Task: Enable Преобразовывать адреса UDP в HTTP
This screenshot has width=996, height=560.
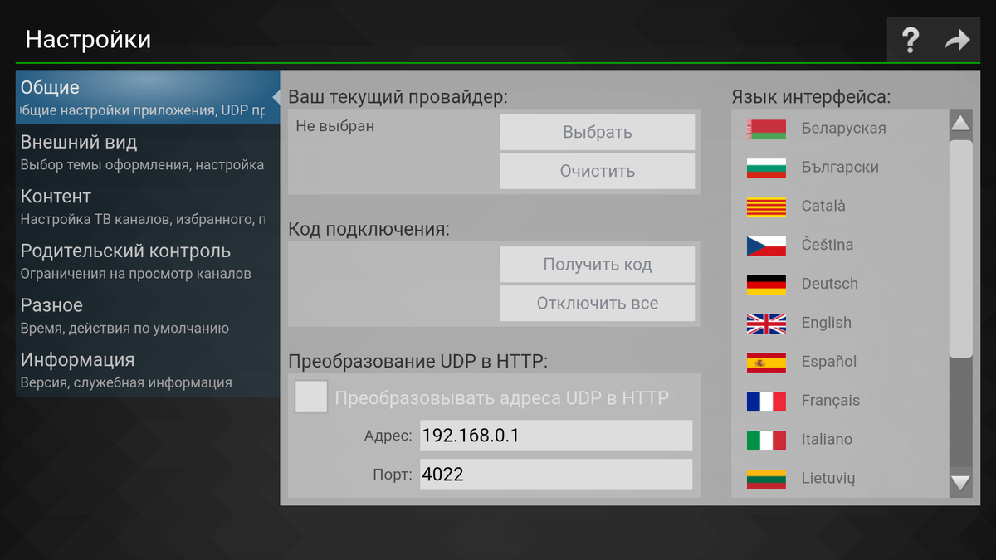Action: pyautogui.click(x=310, y=397)
